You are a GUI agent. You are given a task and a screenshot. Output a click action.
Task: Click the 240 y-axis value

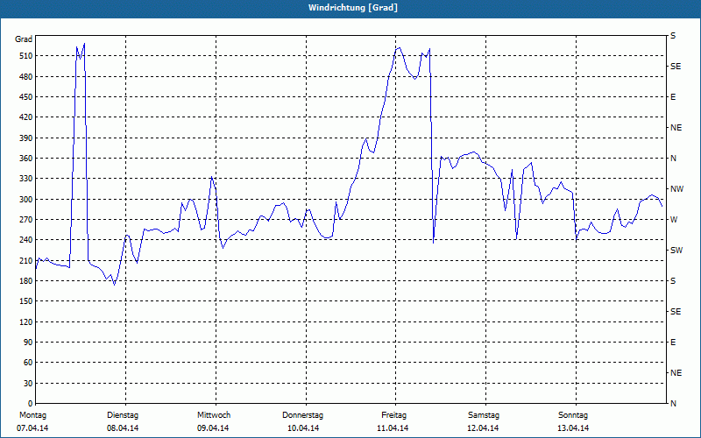(x=25, y=240)
